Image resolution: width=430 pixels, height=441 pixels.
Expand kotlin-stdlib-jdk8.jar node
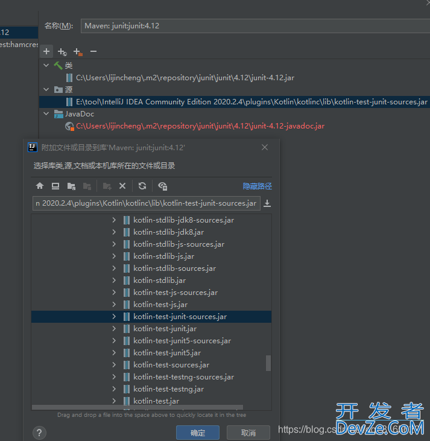pos(114,232)
